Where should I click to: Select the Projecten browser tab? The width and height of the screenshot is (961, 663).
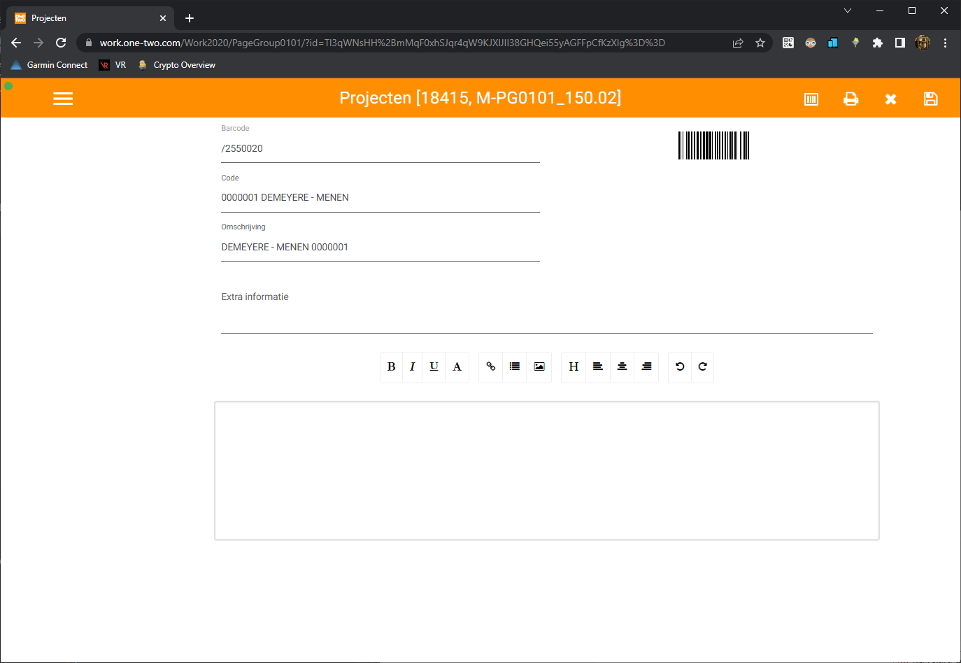pyautogui.click(x=91, y=18)
